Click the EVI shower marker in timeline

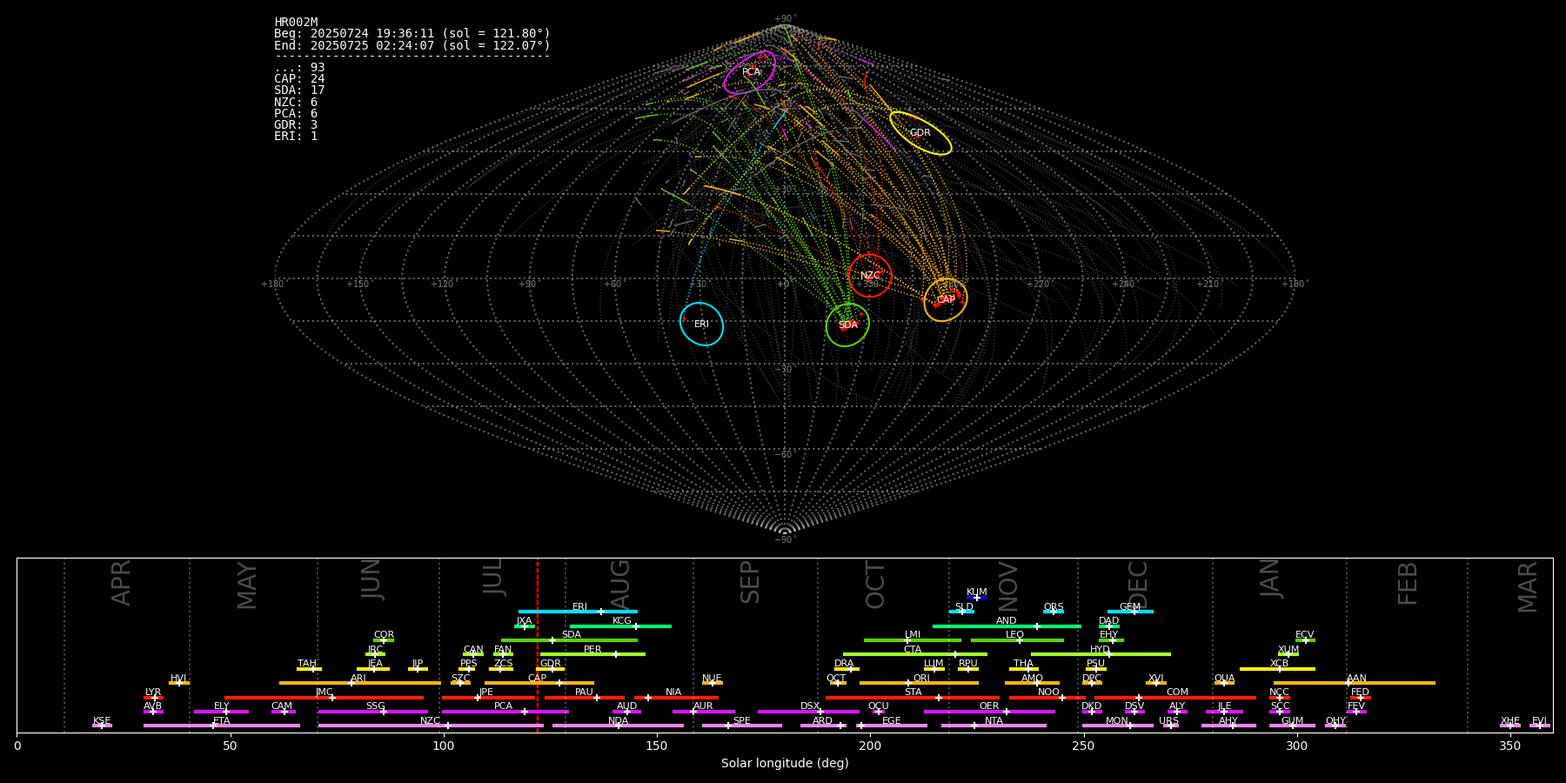click(x=1540, y=726)
